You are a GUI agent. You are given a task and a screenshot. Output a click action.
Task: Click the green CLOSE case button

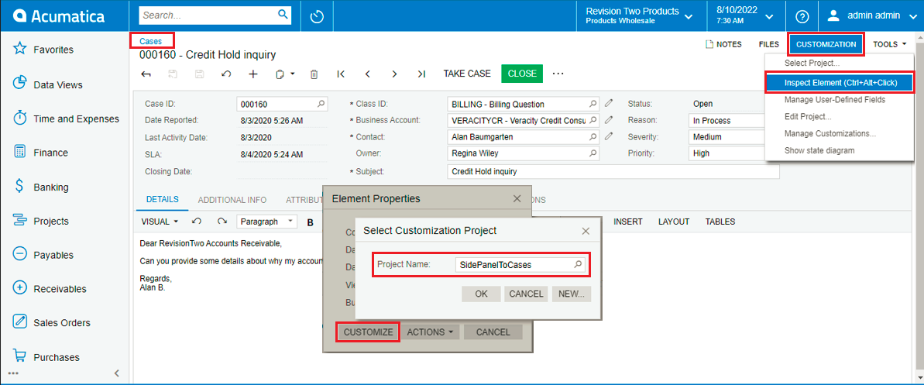click(x=522, y=74)
